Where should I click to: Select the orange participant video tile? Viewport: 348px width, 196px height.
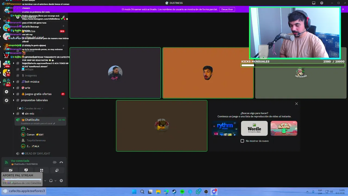pyautogui.click(x=208, y=73)
